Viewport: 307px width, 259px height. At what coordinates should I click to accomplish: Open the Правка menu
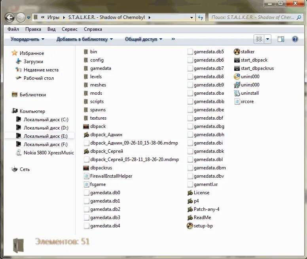click(x=33, y=29)
